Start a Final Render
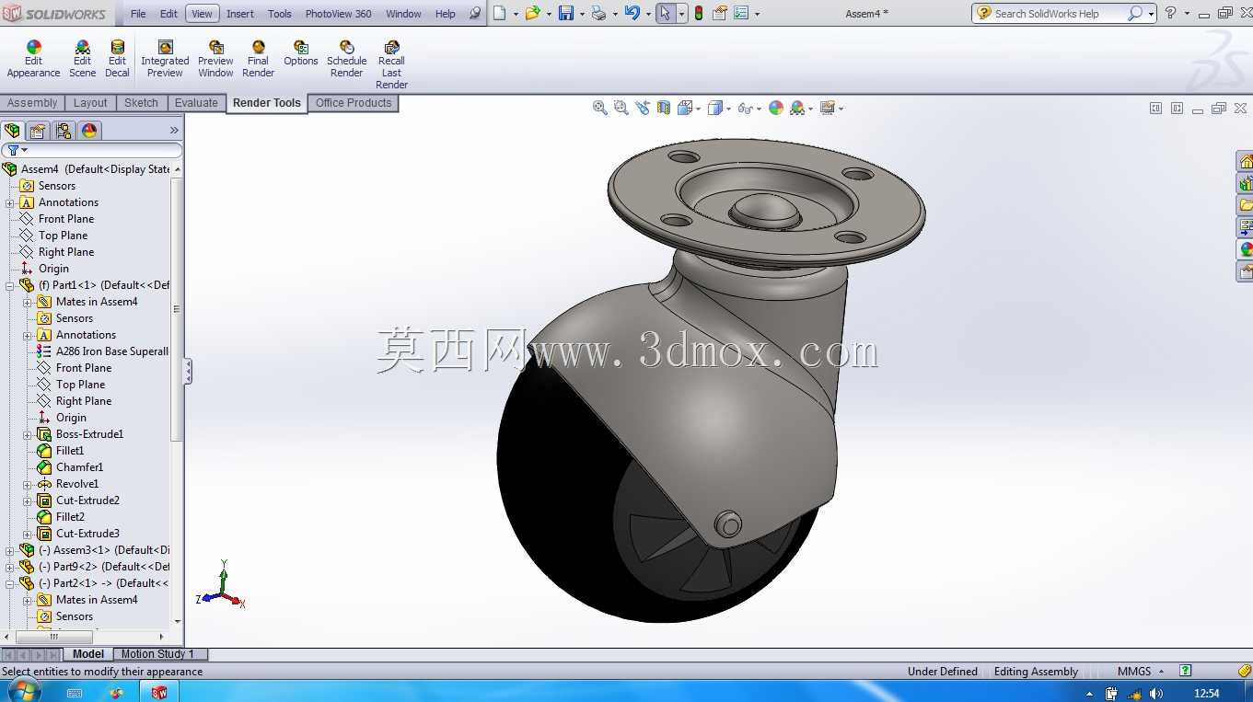Screen dimensions: 1253x702 click(x=258, y=59)
